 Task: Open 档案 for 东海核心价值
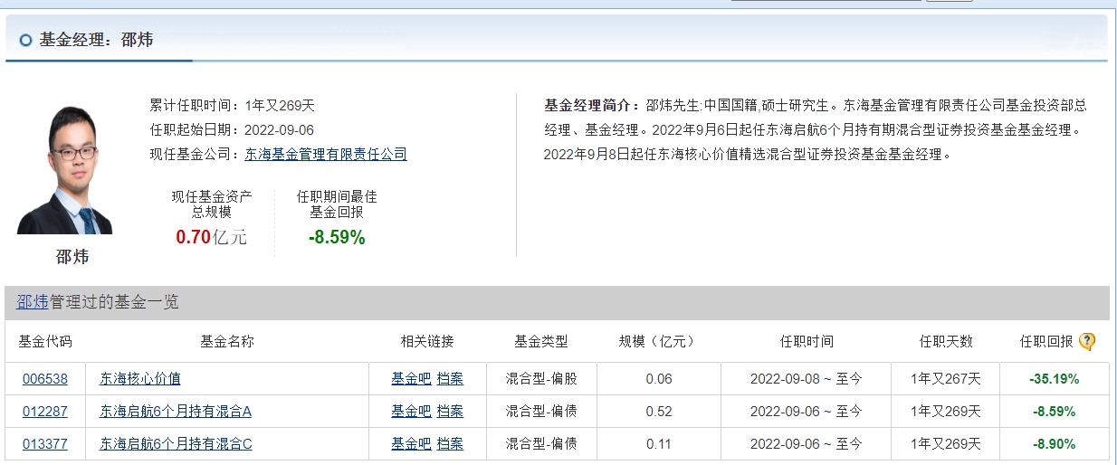pyautogui.click(x=450, y=379)
